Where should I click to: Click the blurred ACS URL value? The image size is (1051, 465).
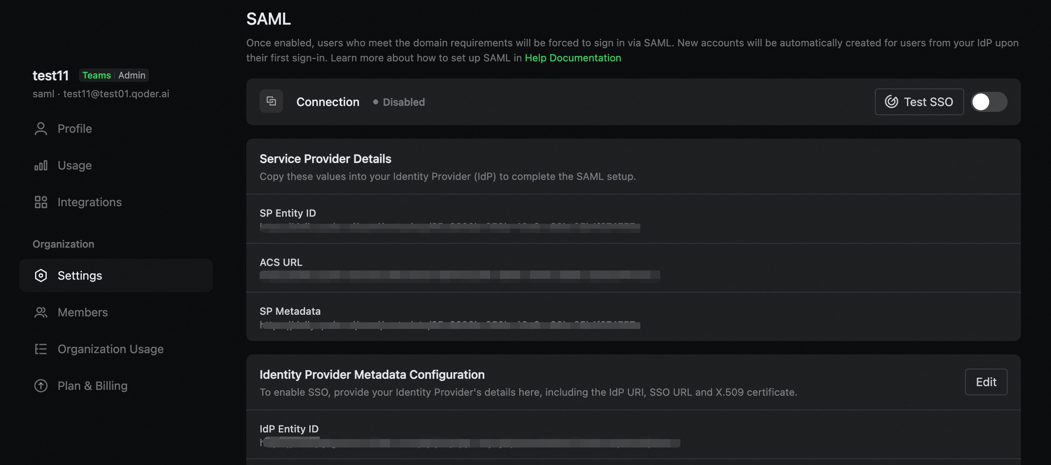tap(460, 275)
